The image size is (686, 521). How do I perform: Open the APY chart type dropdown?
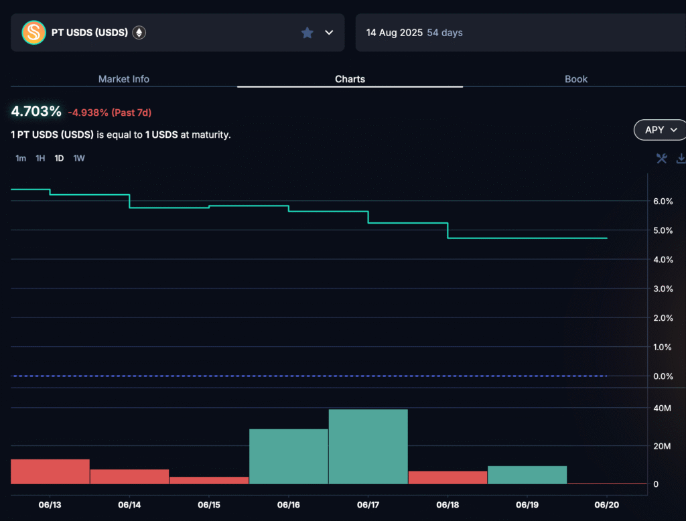point(660,130)
